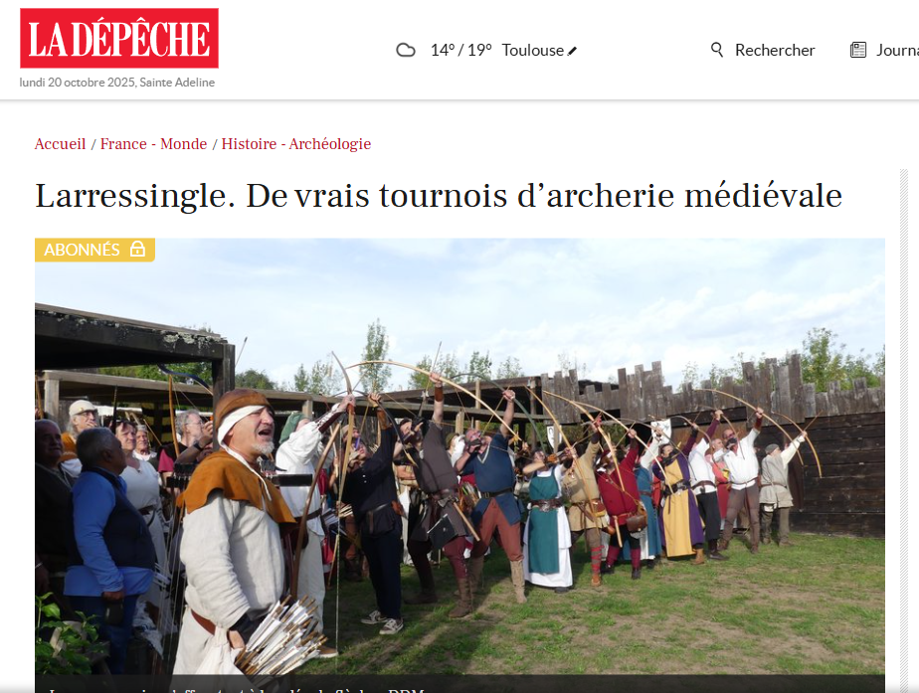Edit city with the pencil icon
The image size is (919, 693).
(573, 52)
